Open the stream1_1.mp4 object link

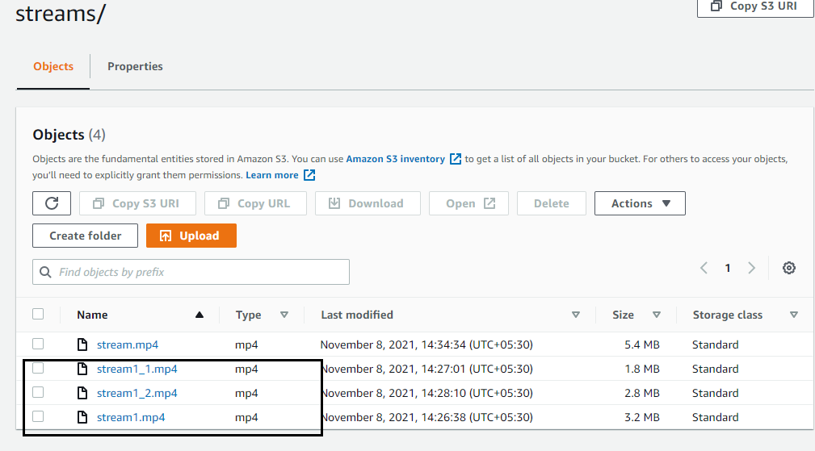pos(137,369)
